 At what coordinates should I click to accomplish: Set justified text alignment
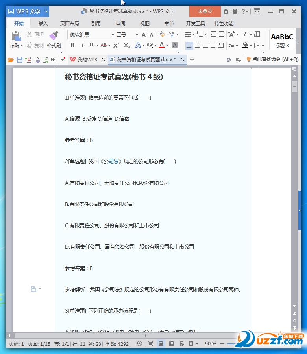coord(213,46)
